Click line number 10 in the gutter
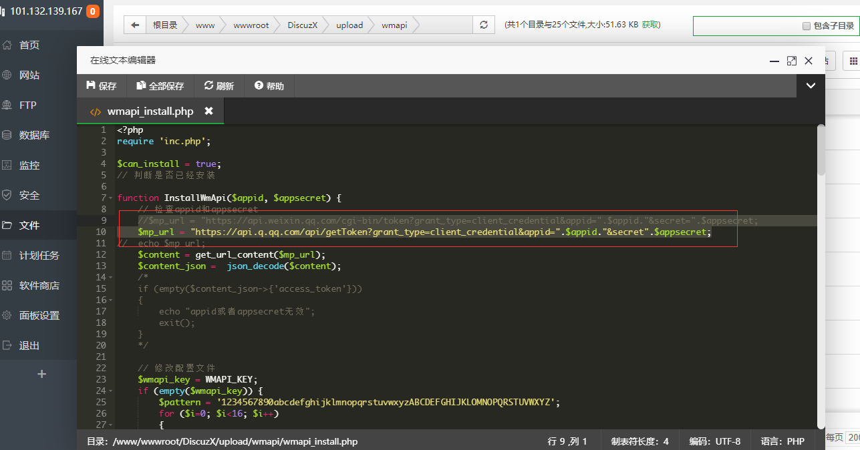The width and height of the screenshot is (860, 450). [101, 232]
